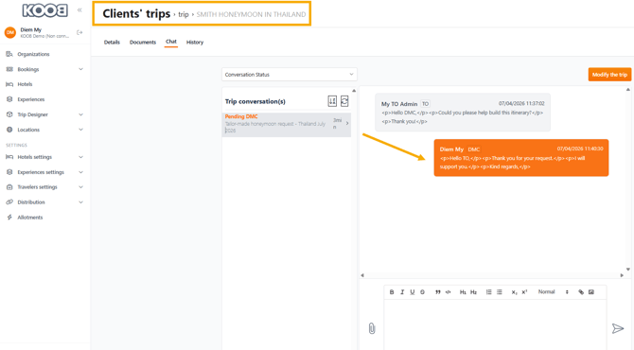
Task: Switch to the Documents tab
Action: tap(143, 42)
